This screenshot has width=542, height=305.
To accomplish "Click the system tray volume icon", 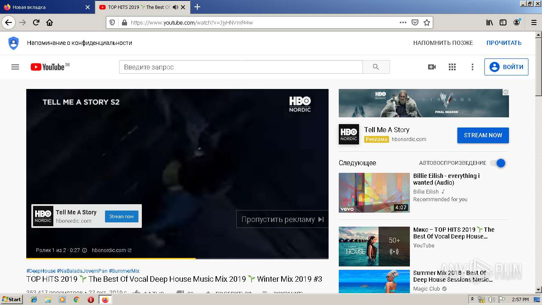I will (491, 299).
